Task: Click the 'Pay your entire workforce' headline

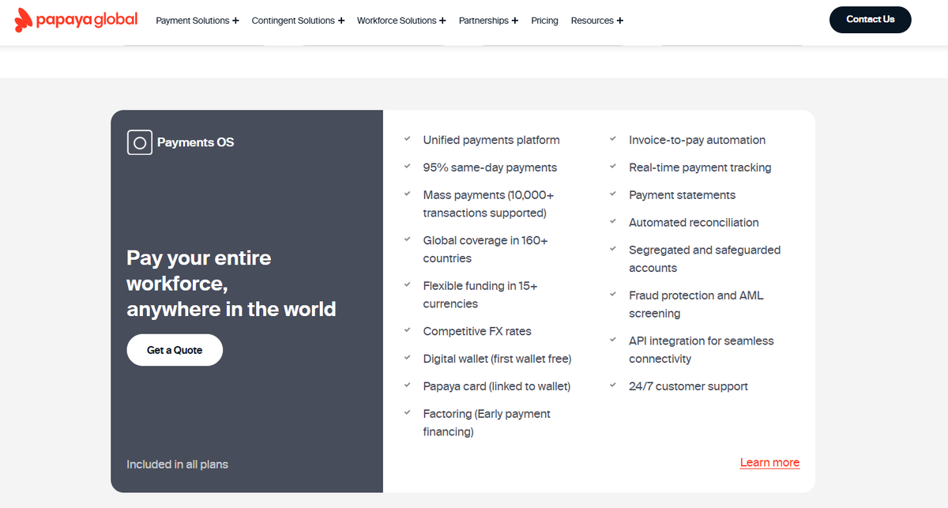Action: 231,284
